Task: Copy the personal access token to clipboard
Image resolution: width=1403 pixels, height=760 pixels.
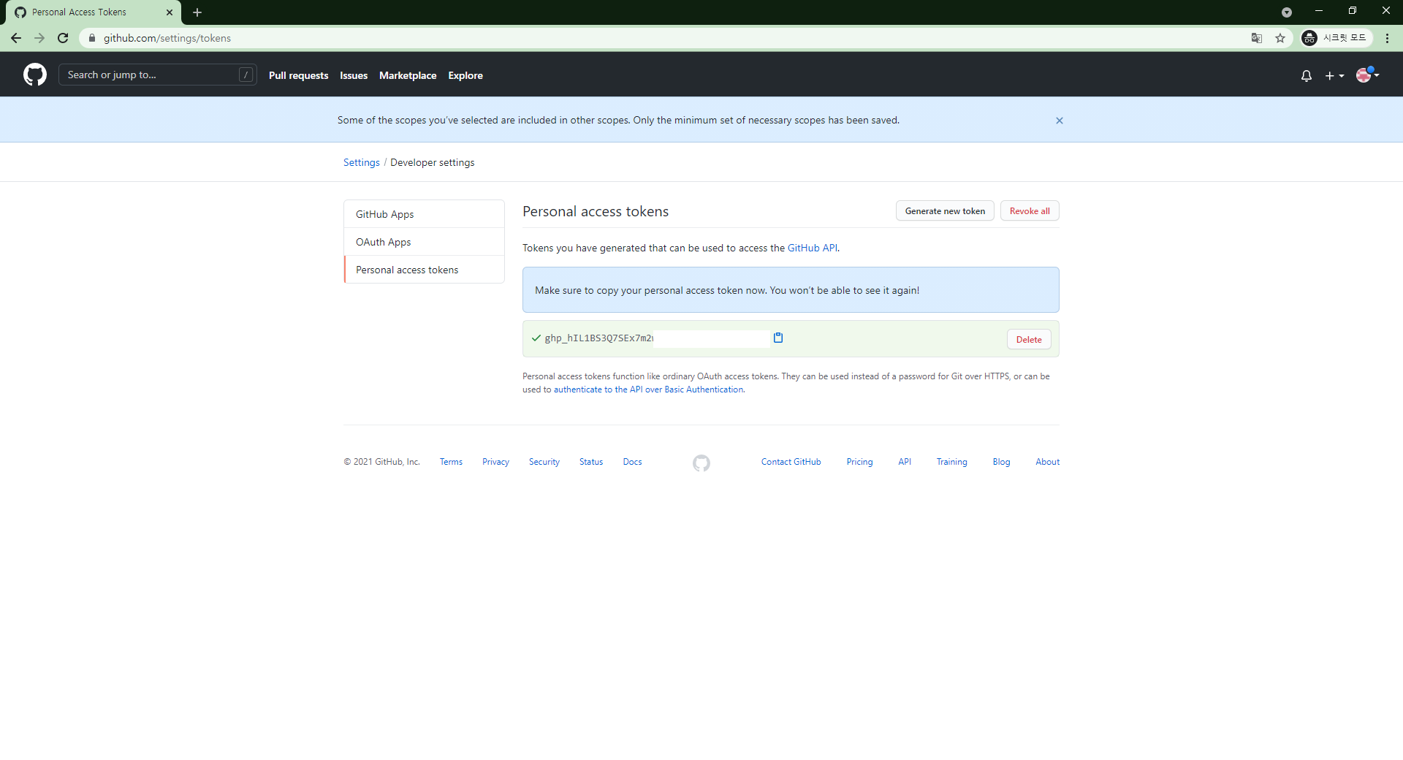Action: pyautogui.click(x=778, y=338)
